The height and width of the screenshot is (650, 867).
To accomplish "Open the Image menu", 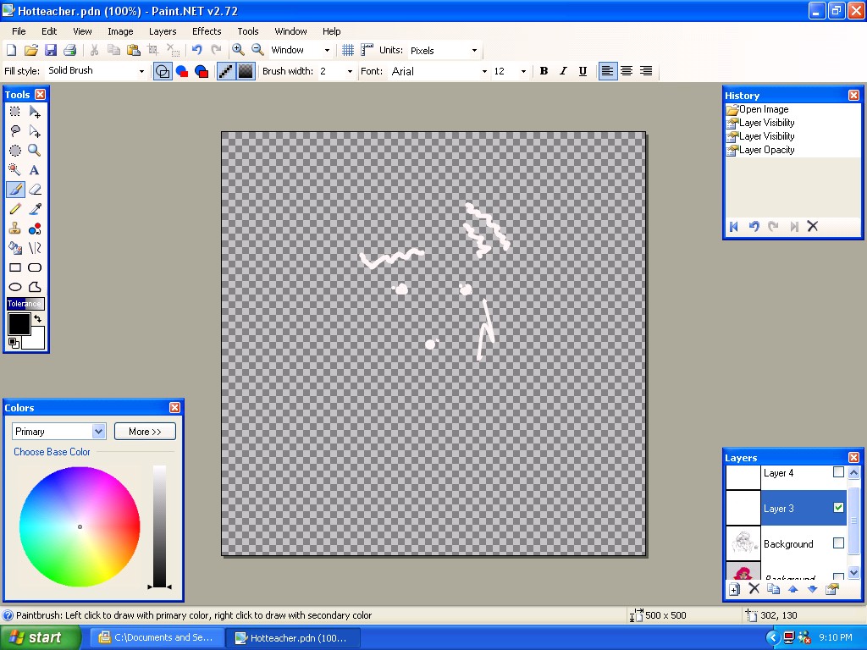I will click(x=120, y=31).
